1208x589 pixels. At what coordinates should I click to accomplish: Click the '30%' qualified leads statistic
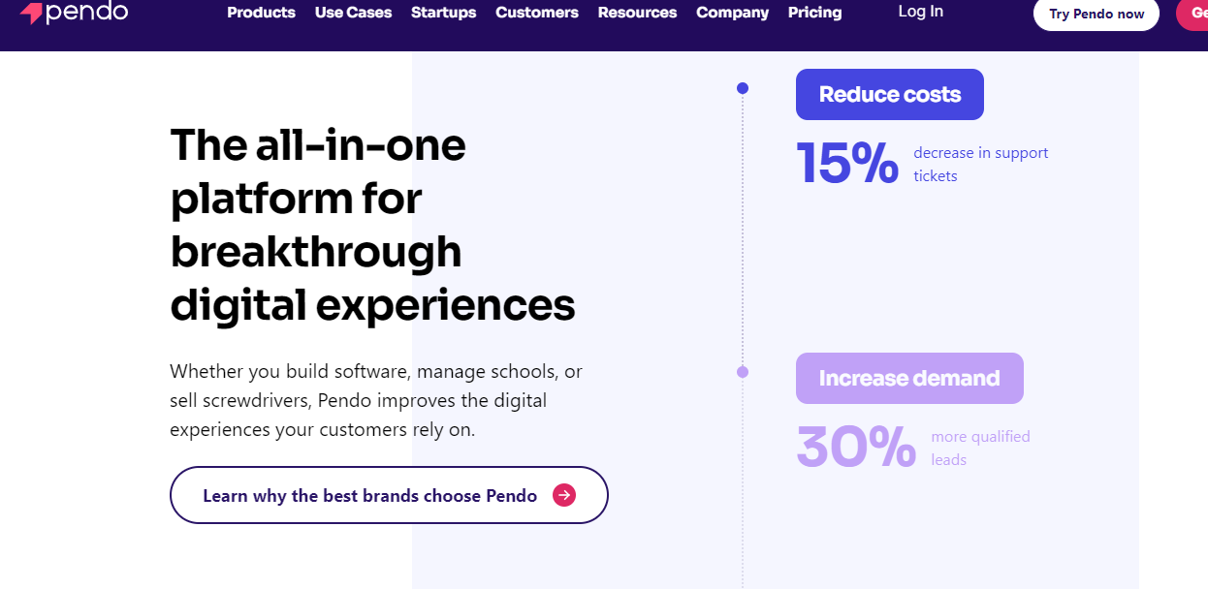tap(856, 448)
